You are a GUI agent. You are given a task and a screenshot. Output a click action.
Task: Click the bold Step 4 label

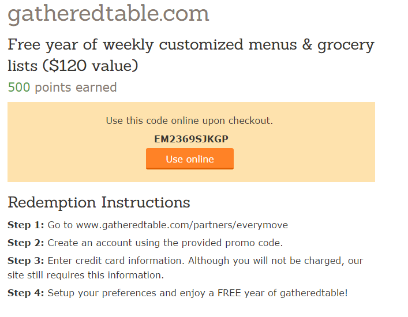pos(26,293)
